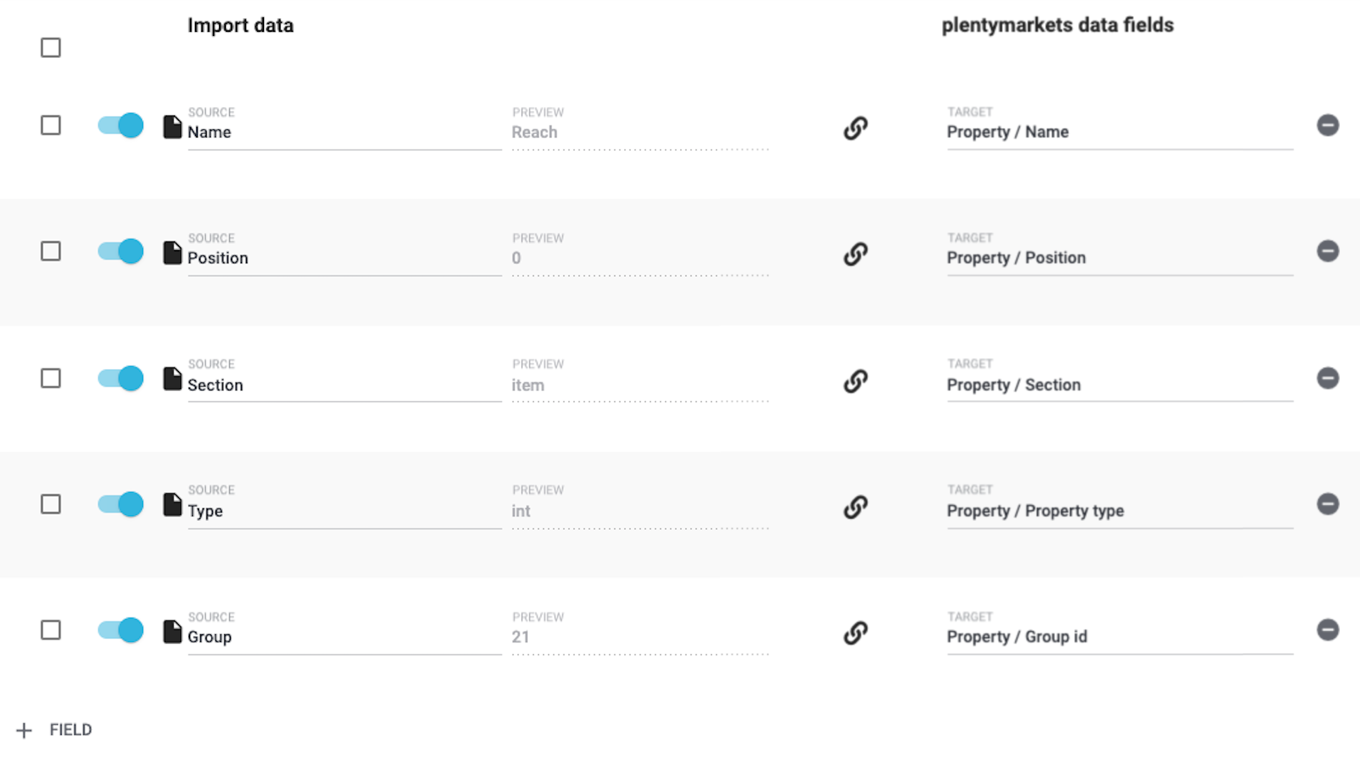Screen dimensions: 1360x767
Task: Turn off the Position row toggle
Action: coord(121,251)
